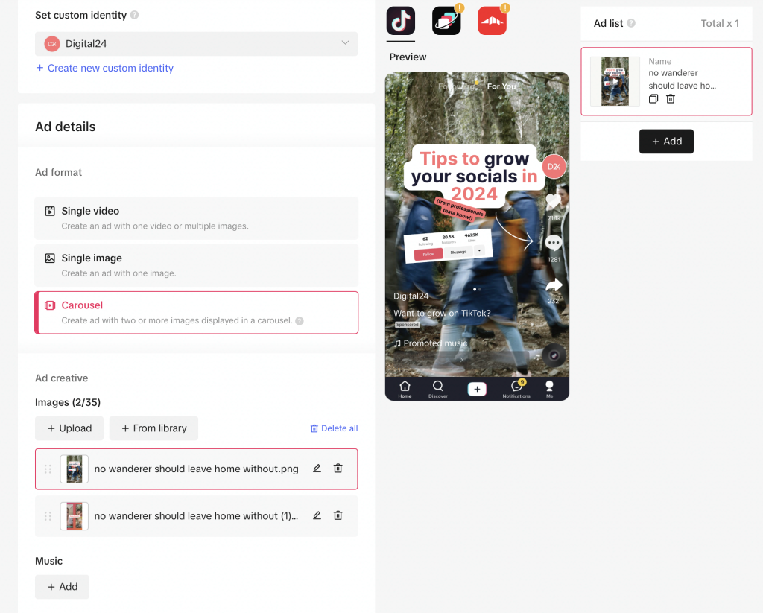Click the Carousel help question mark icon
Viewport: 763px width, 613px height.
[x=299, y=320]
